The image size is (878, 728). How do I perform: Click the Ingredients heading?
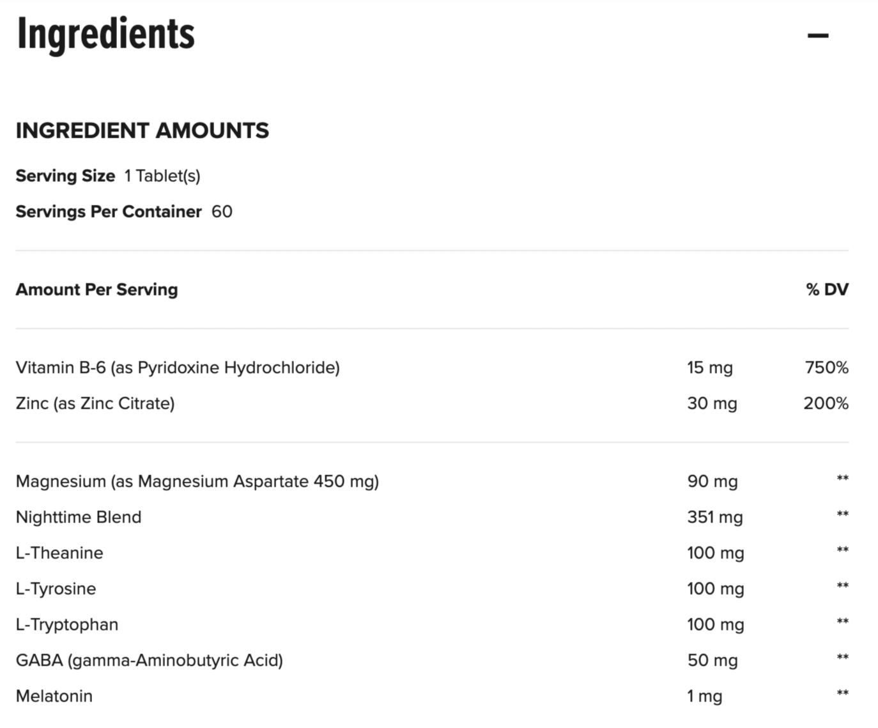click(x=106, y=35)
